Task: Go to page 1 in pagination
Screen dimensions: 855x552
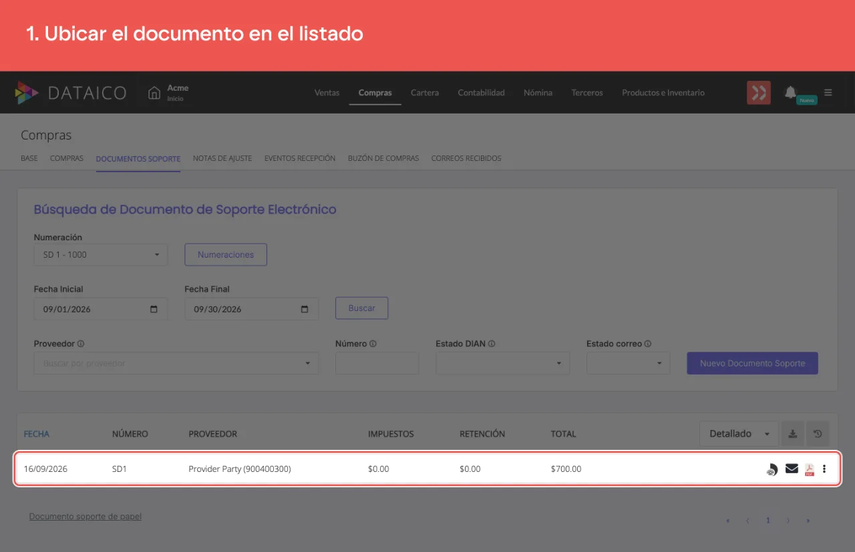Action: tap(768, 520)
